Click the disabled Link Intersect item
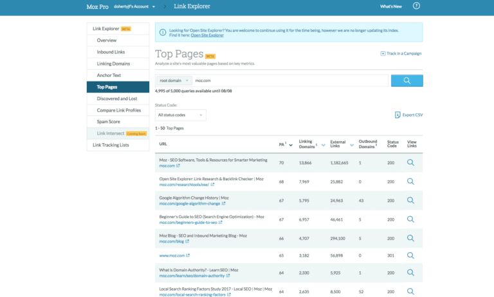Image resolution: width=494 pixels, height=297 pixels. 118,133
